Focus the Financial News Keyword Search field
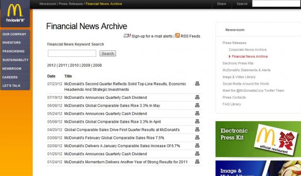The width and height of the screenshot is (301, 176). tap(72, 53)
